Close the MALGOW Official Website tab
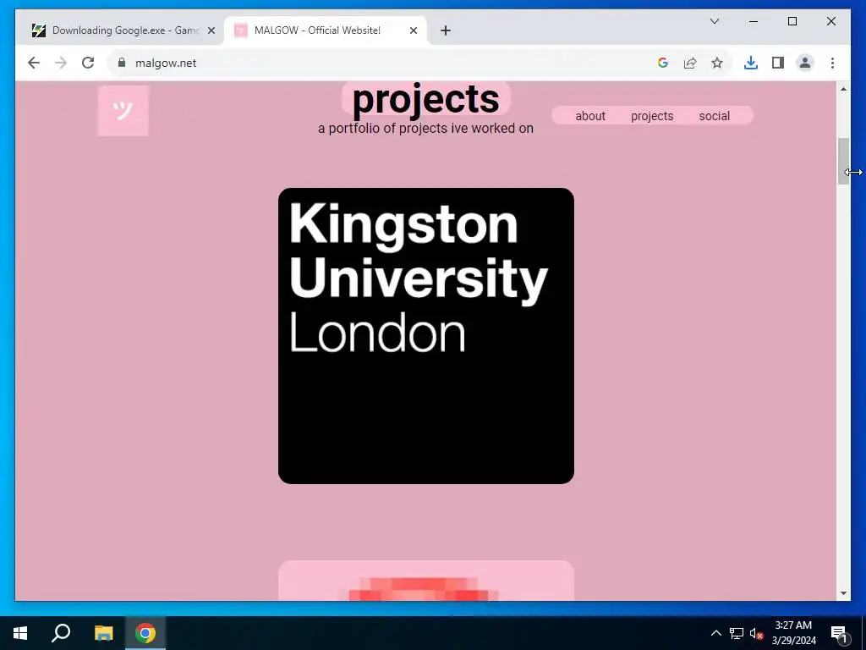 click(413, 30)
